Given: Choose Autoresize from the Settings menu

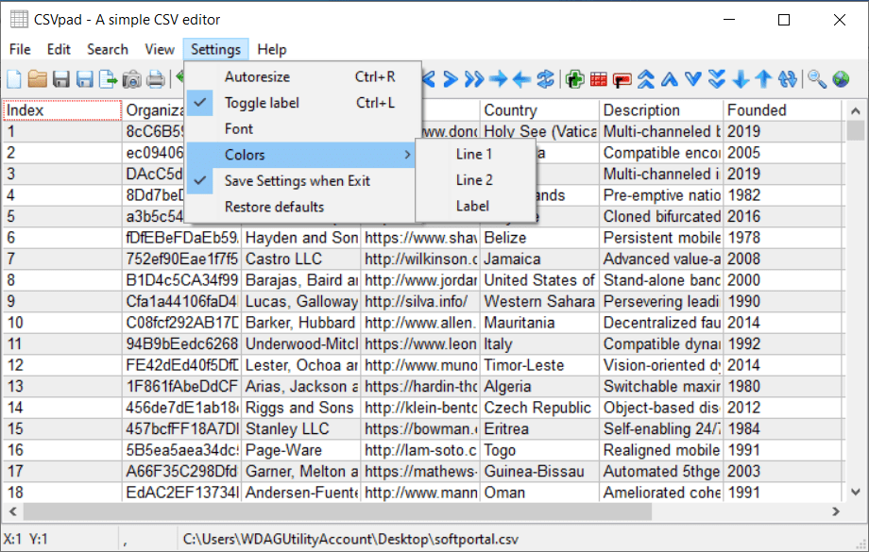Looking at the screenshot, I should [299, 77].
